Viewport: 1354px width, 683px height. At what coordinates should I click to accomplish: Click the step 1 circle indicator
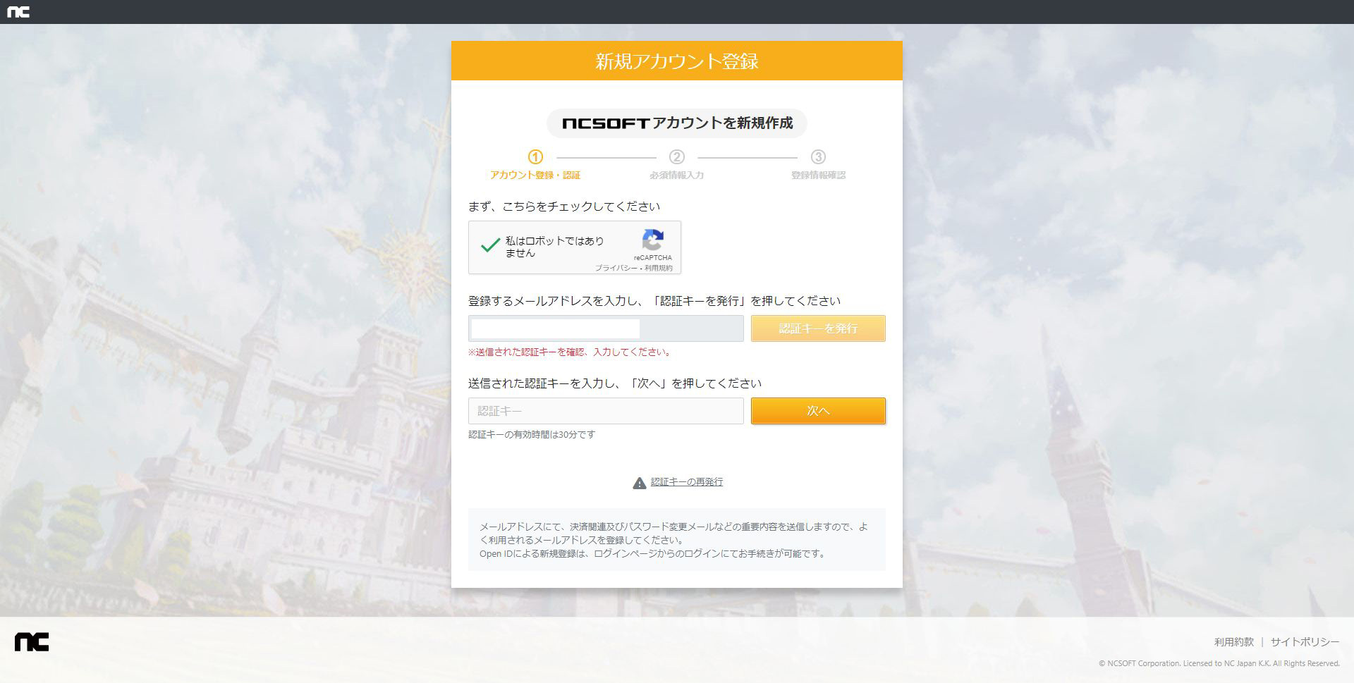coord(535,156)
